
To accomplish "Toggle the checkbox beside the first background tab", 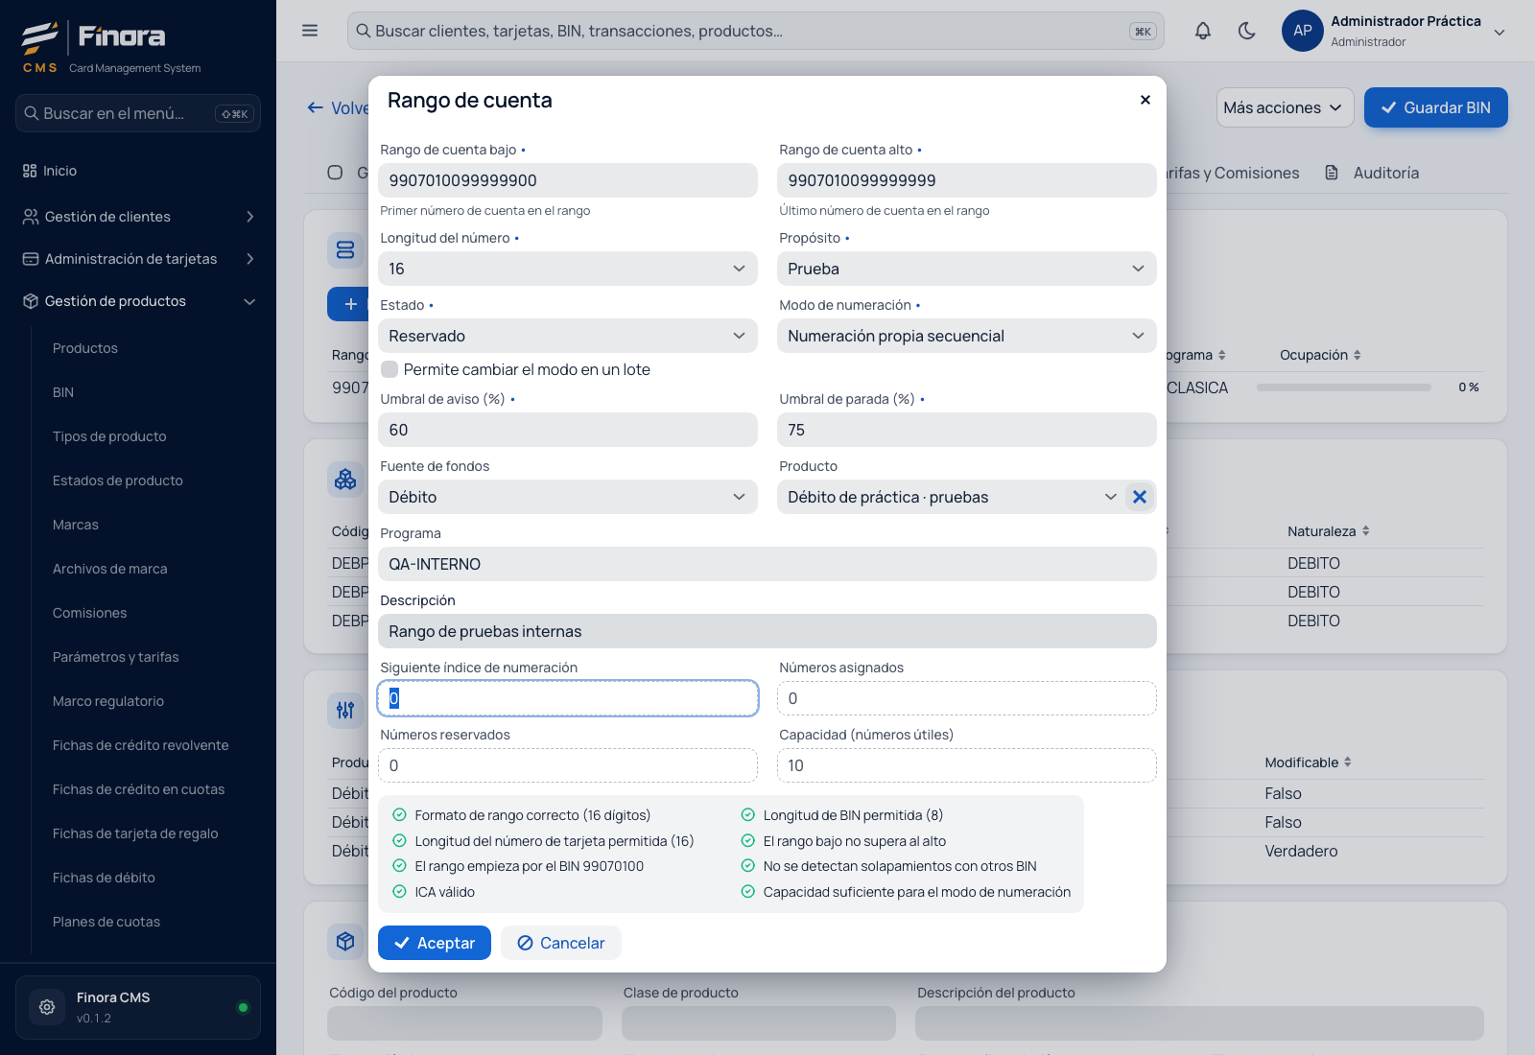I will [x=335, y=173].
